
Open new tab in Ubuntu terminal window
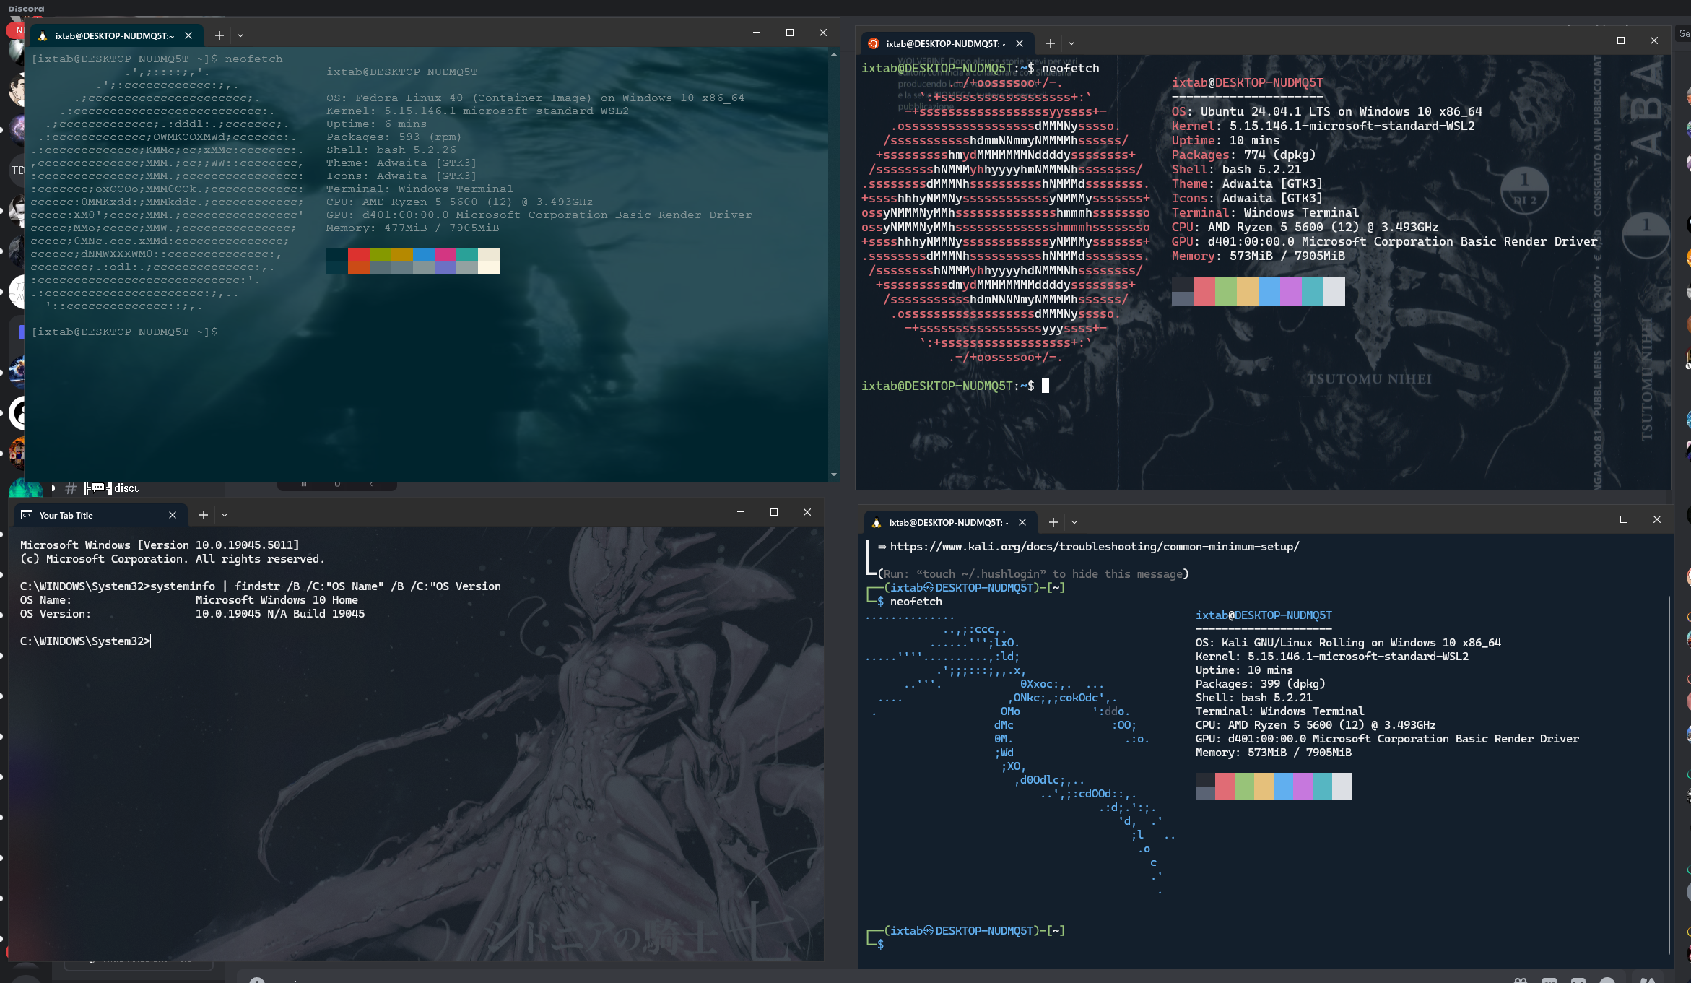1051,43
